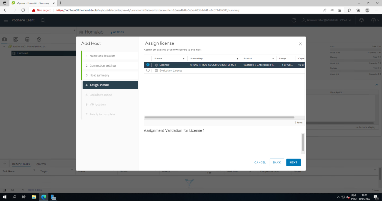Open the Homelab ACTIONS menu
The height and width of the screenshot is (201, 382).
click(x=118, y=32)
